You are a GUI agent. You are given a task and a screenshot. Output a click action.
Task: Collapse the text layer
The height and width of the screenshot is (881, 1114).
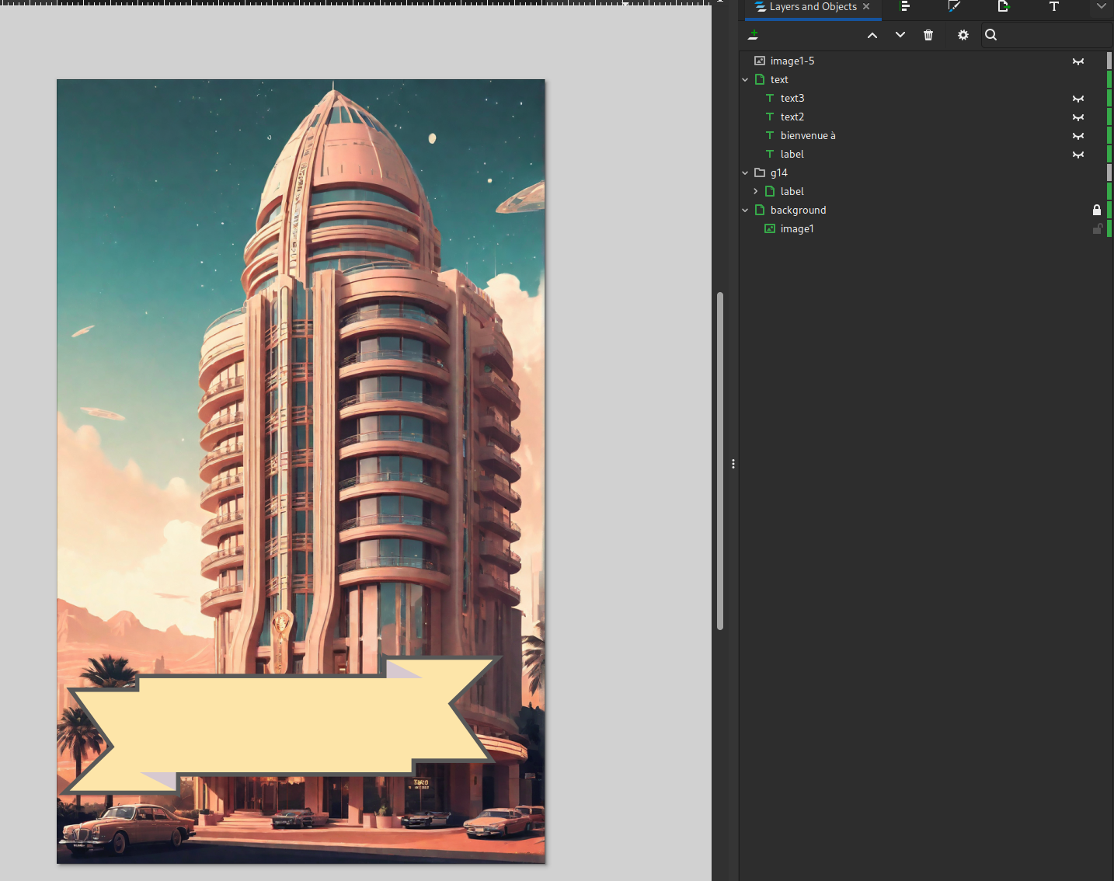pyautogui.click(x=745, y=80)
